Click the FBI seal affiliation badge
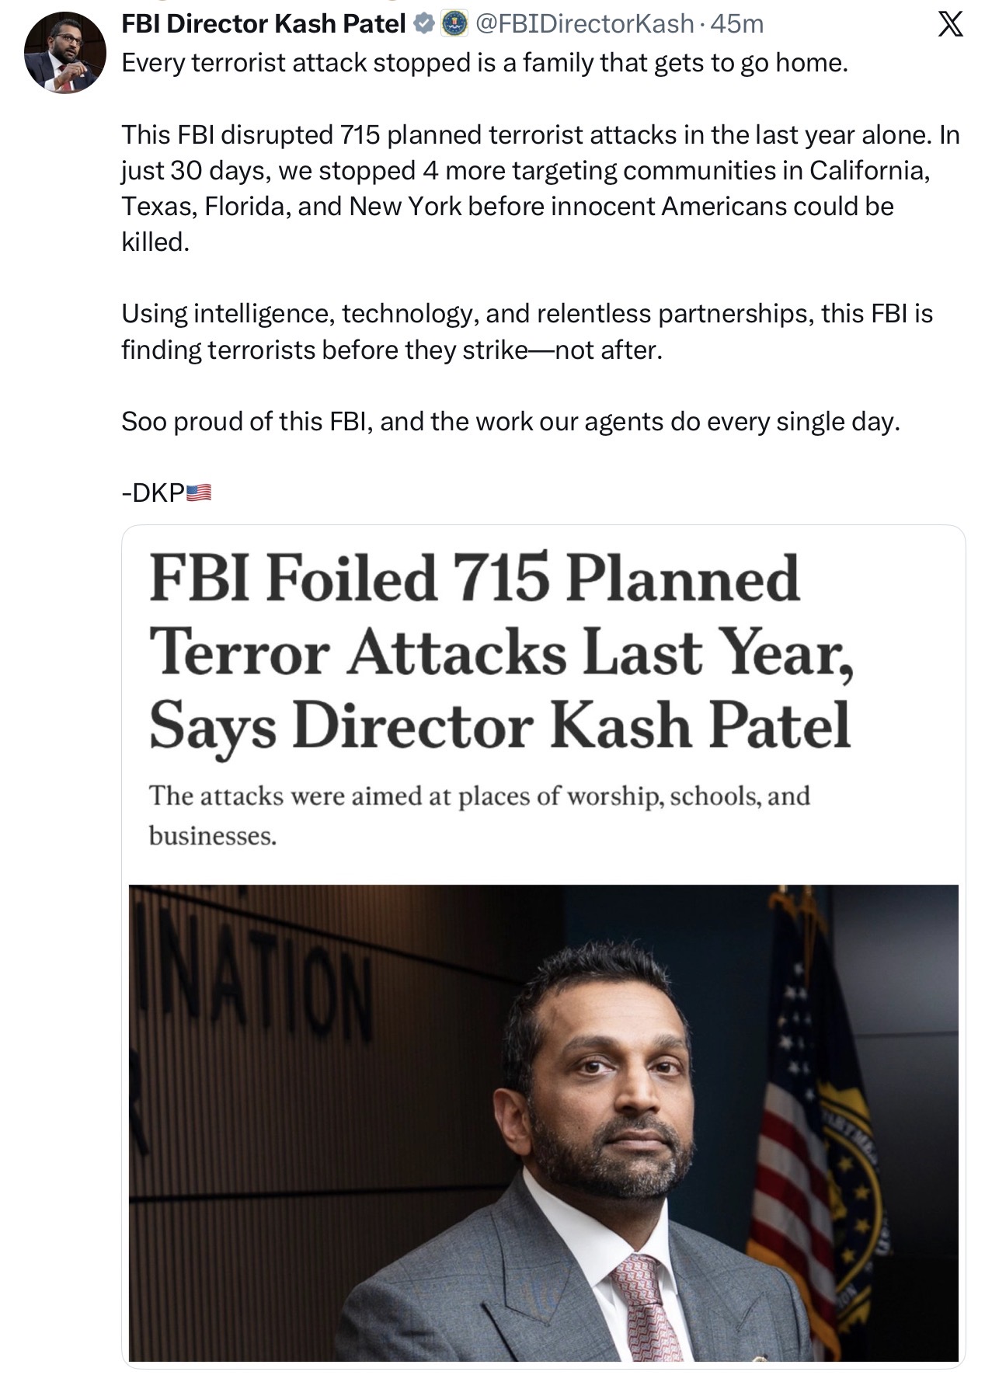 (454, 25)
